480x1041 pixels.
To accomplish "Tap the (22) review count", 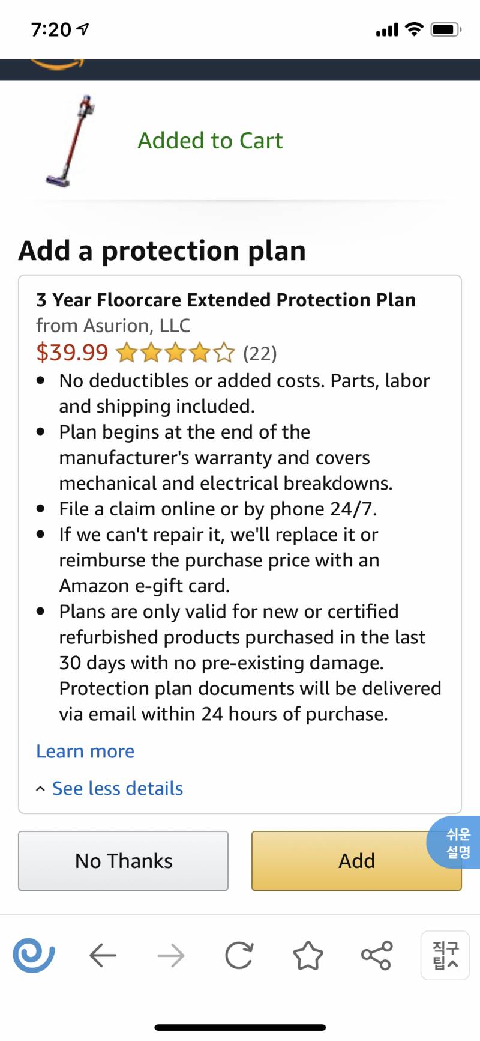I will (x=260, y=353).
